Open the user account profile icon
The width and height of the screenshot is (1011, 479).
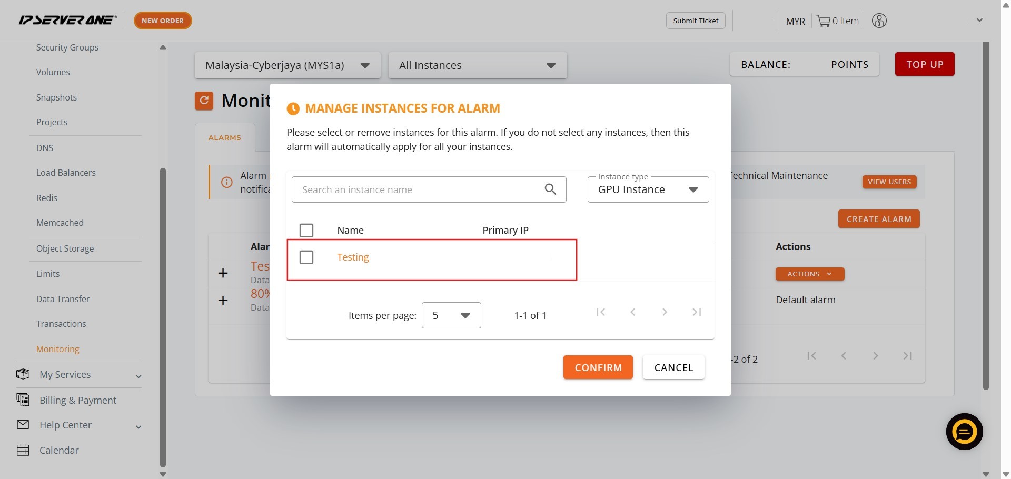[879, 21]
